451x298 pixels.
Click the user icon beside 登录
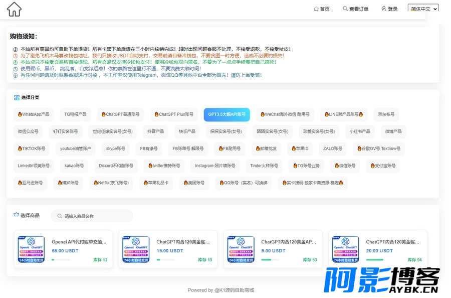coord(384,9)
